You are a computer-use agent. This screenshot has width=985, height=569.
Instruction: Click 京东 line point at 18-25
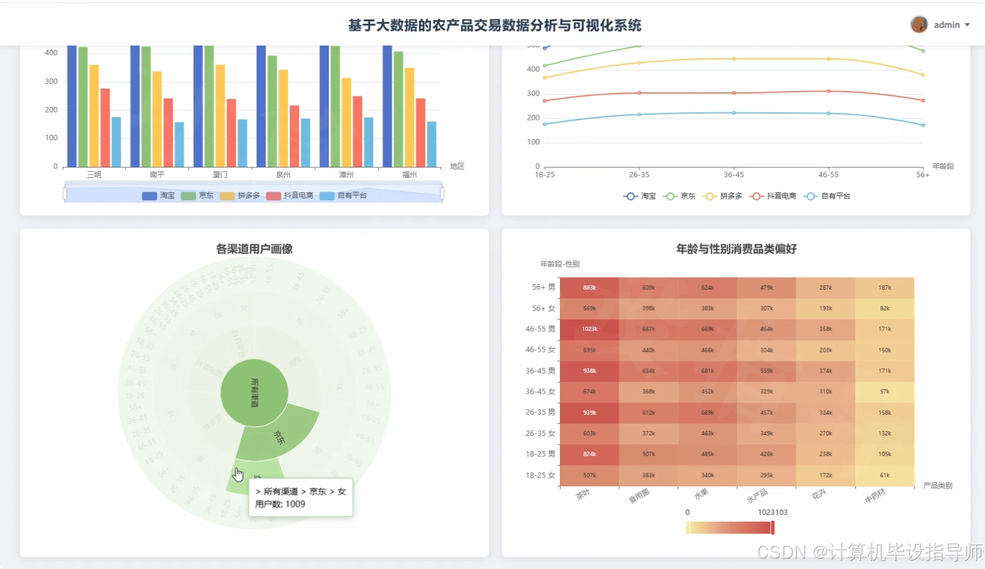545,66
